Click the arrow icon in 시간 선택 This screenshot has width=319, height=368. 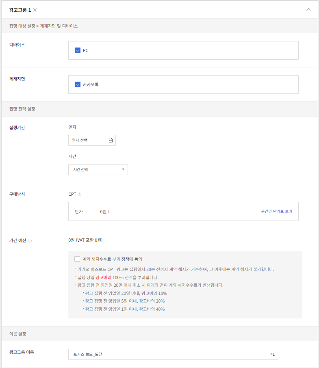point(123,169)
